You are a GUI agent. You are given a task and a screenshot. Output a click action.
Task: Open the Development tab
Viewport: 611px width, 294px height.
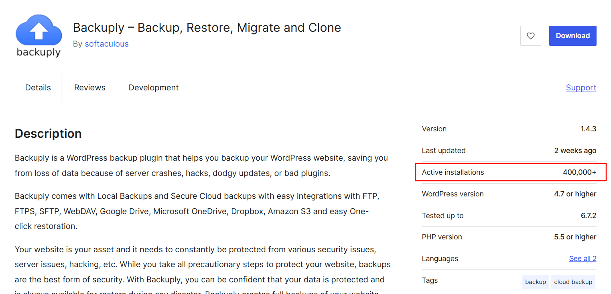point(154,88)
